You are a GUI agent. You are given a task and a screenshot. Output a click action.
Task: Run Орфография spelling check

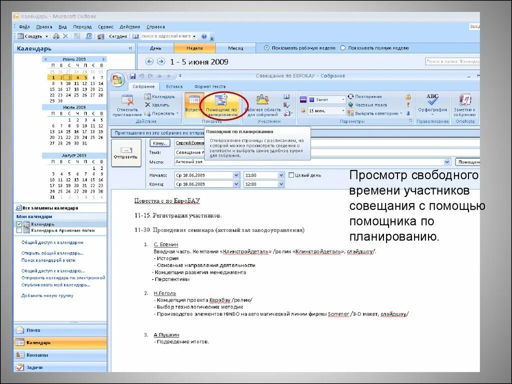pos(432,105)
